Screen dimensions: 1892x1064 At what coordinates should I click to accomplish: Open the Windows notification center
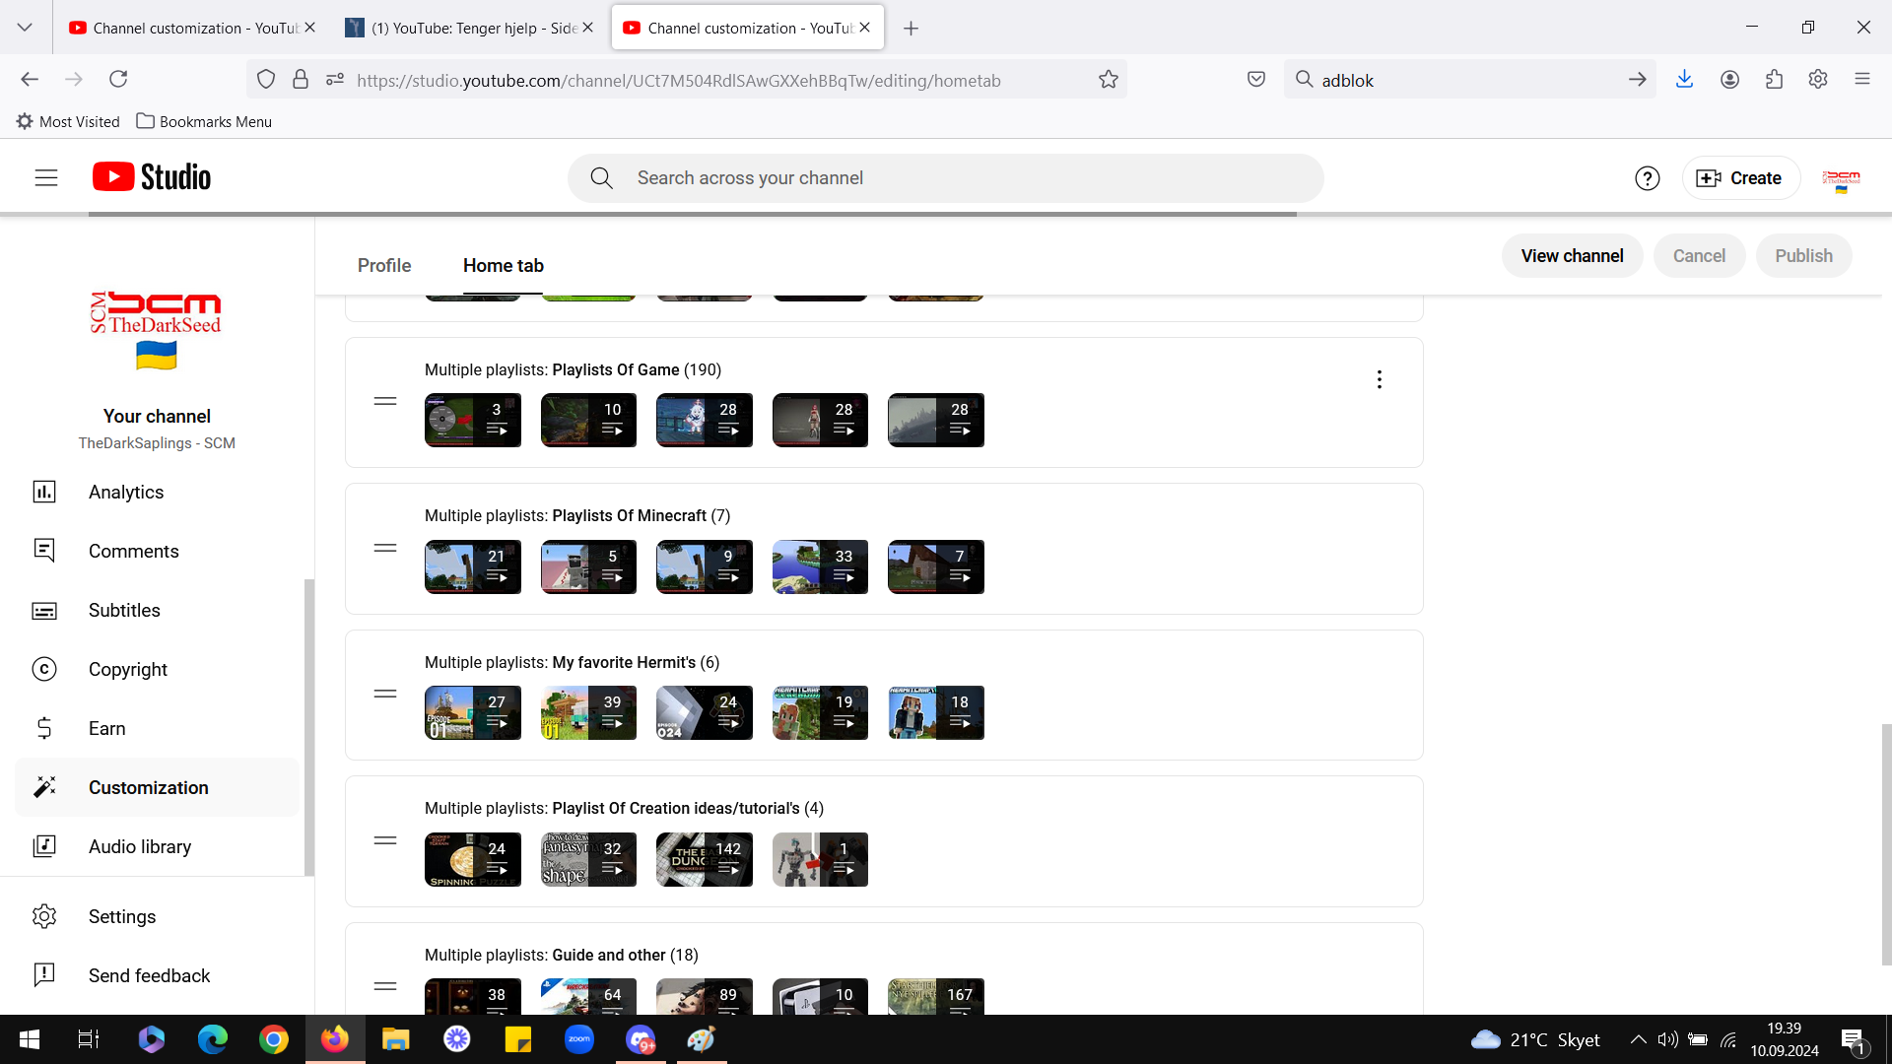click(1853, 1040)
